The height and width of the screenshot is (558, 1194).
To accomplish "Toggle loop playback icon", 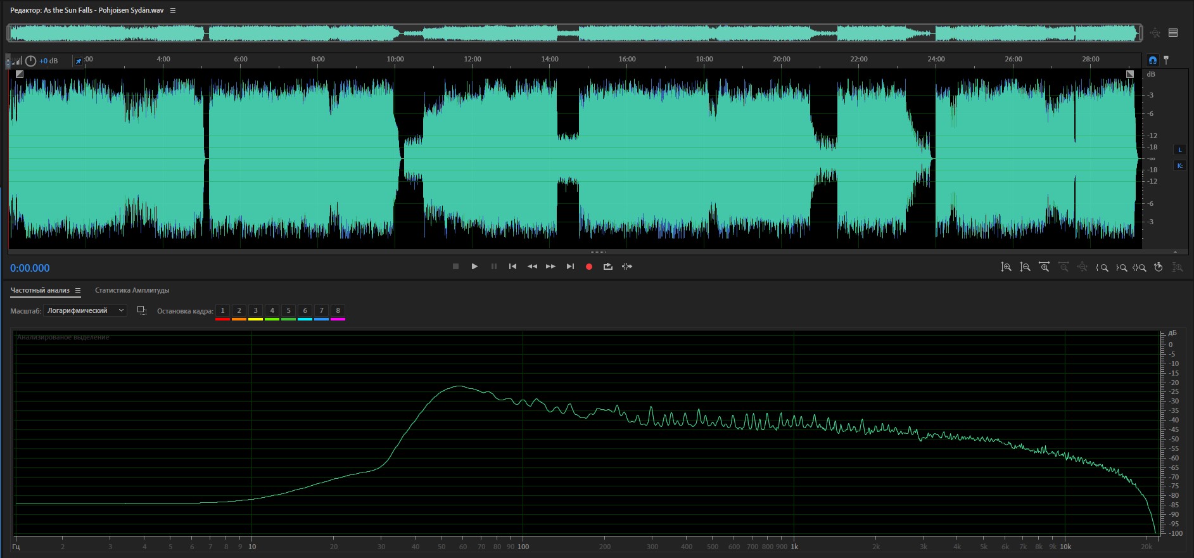I will click(607, 267).
